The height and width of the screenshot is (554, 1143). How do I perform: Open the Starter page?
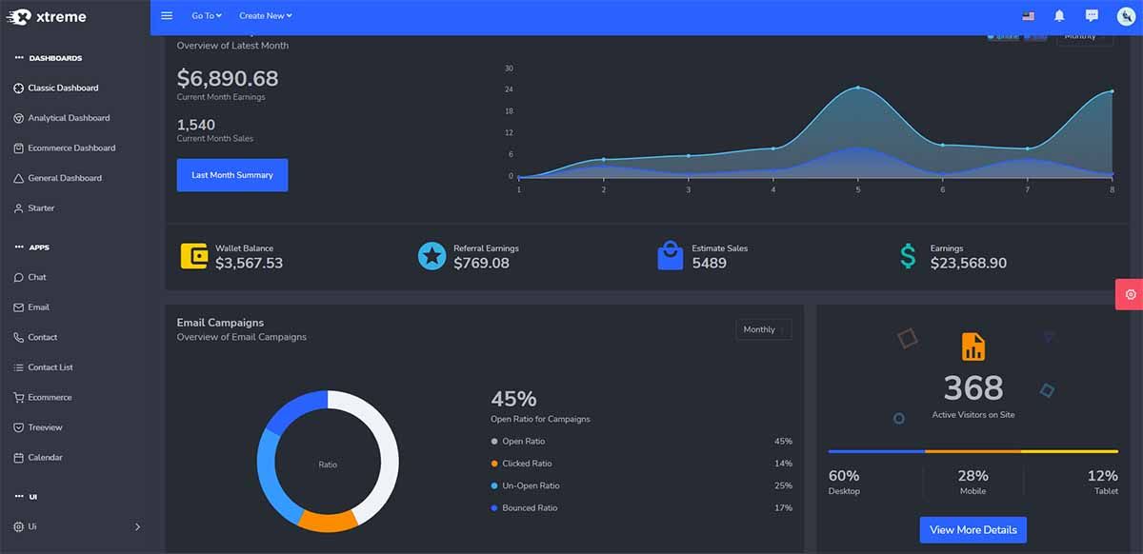41,208
